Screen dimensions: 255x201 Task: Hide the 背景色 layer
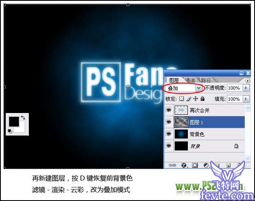[x=168, y=134]
